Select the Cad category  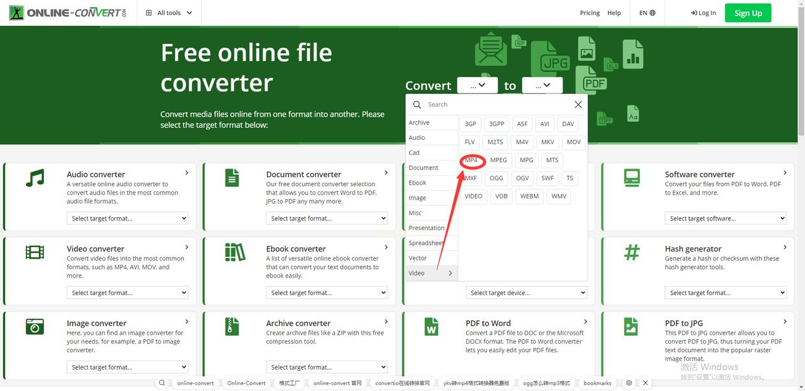(432, 152)
